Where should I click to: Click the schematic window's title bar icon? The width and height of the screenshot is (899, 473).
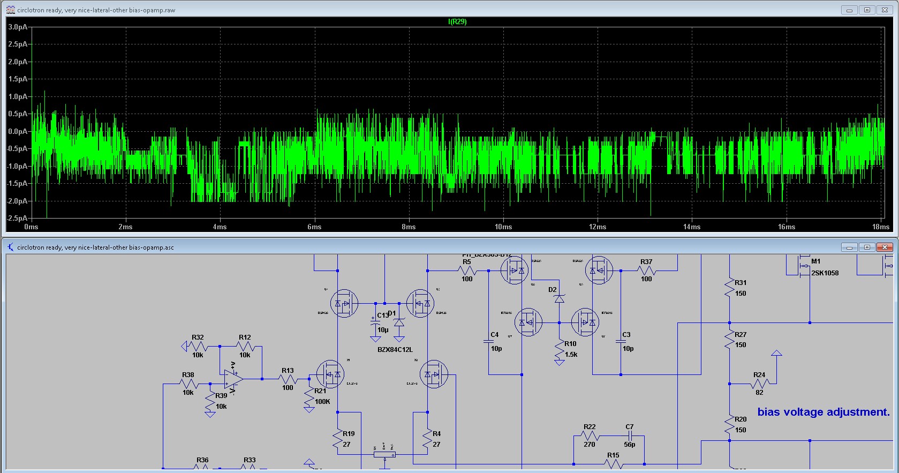pyautogui.click(x=10, y=247)
